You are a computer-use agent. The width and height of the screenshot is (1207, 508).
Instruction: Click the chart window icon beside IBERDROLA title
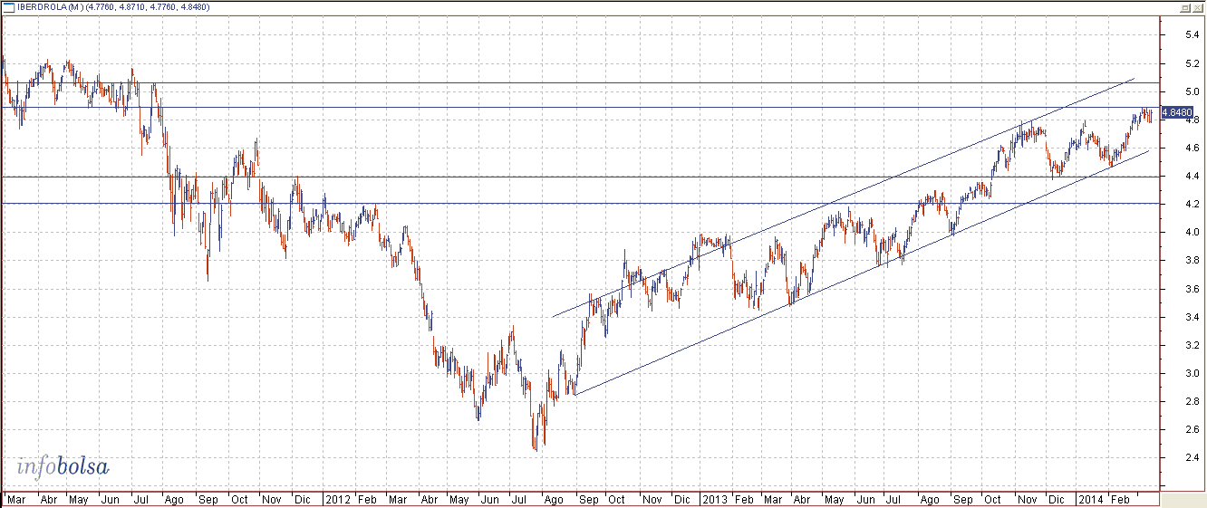(9, 7)
